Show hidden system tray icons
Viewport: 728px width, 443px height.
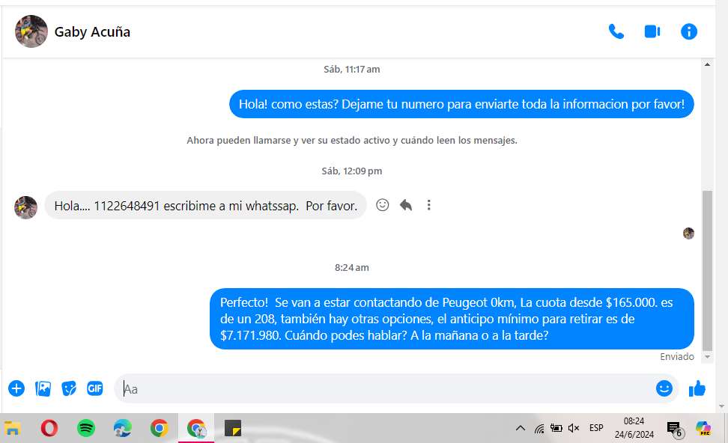point(520,428)
